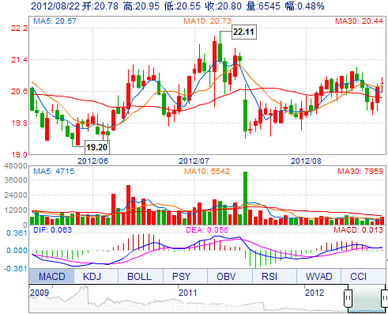Click the 19.20 low price label

[97, 147]
